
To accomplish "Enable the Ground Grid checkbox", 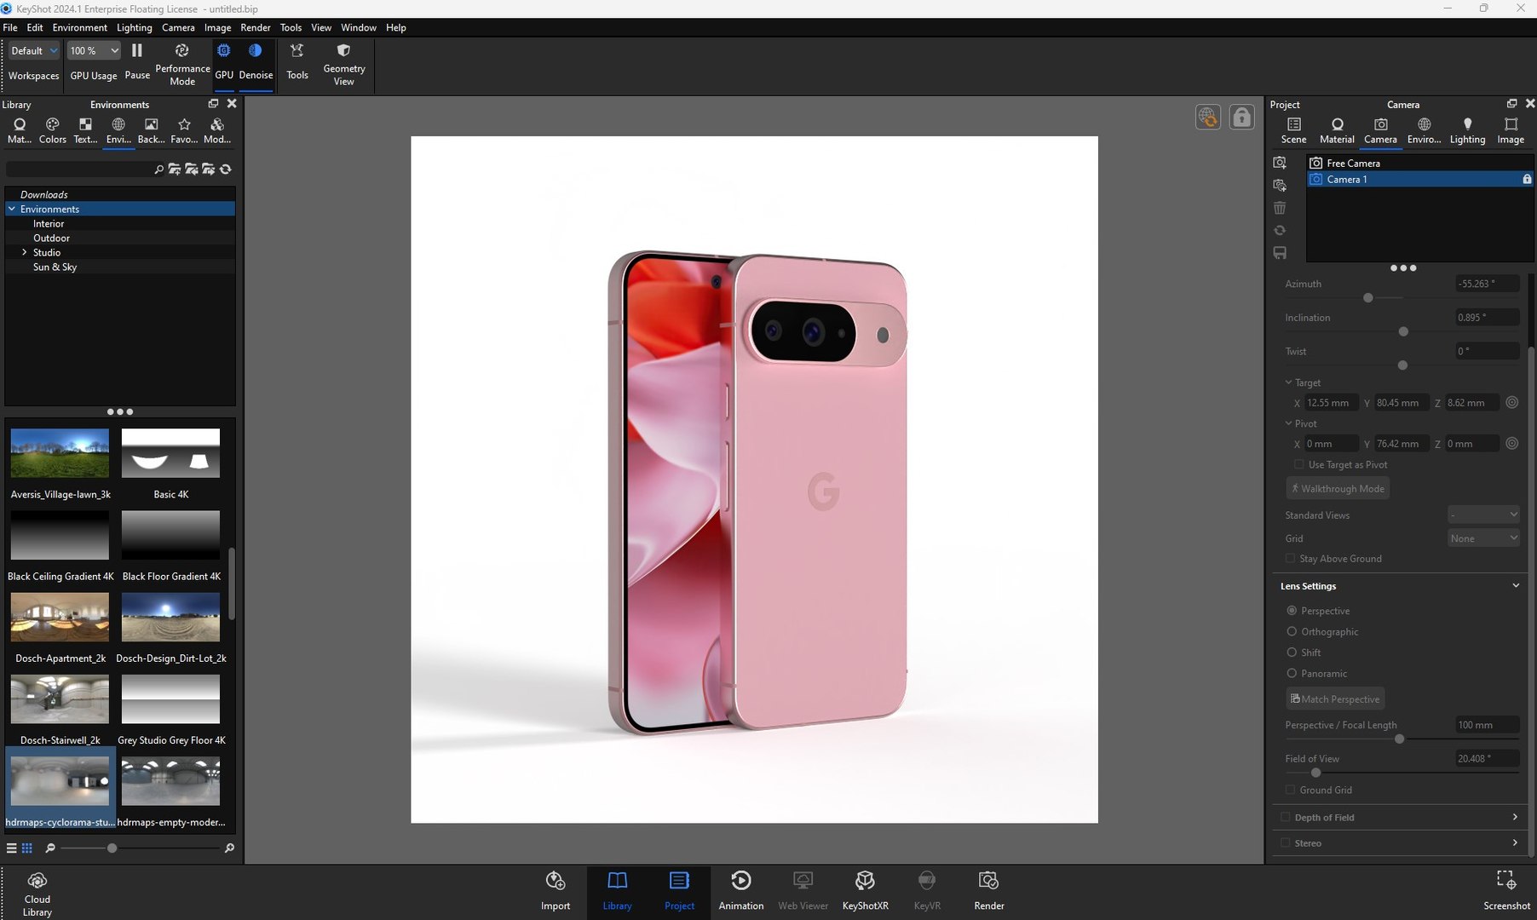I will click(x=1290, y=791).
